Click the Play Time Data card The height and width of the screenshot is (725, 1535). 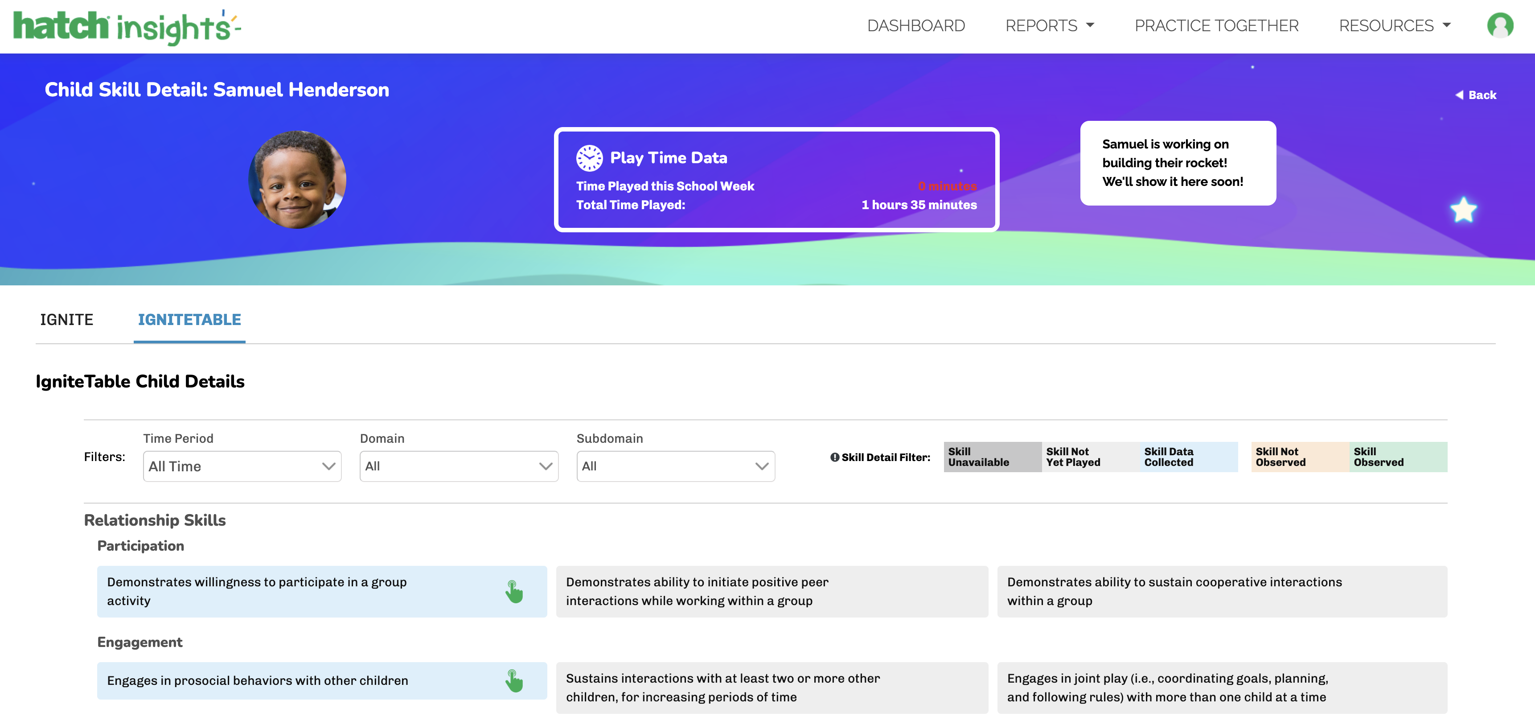click(x=776, y=179)
